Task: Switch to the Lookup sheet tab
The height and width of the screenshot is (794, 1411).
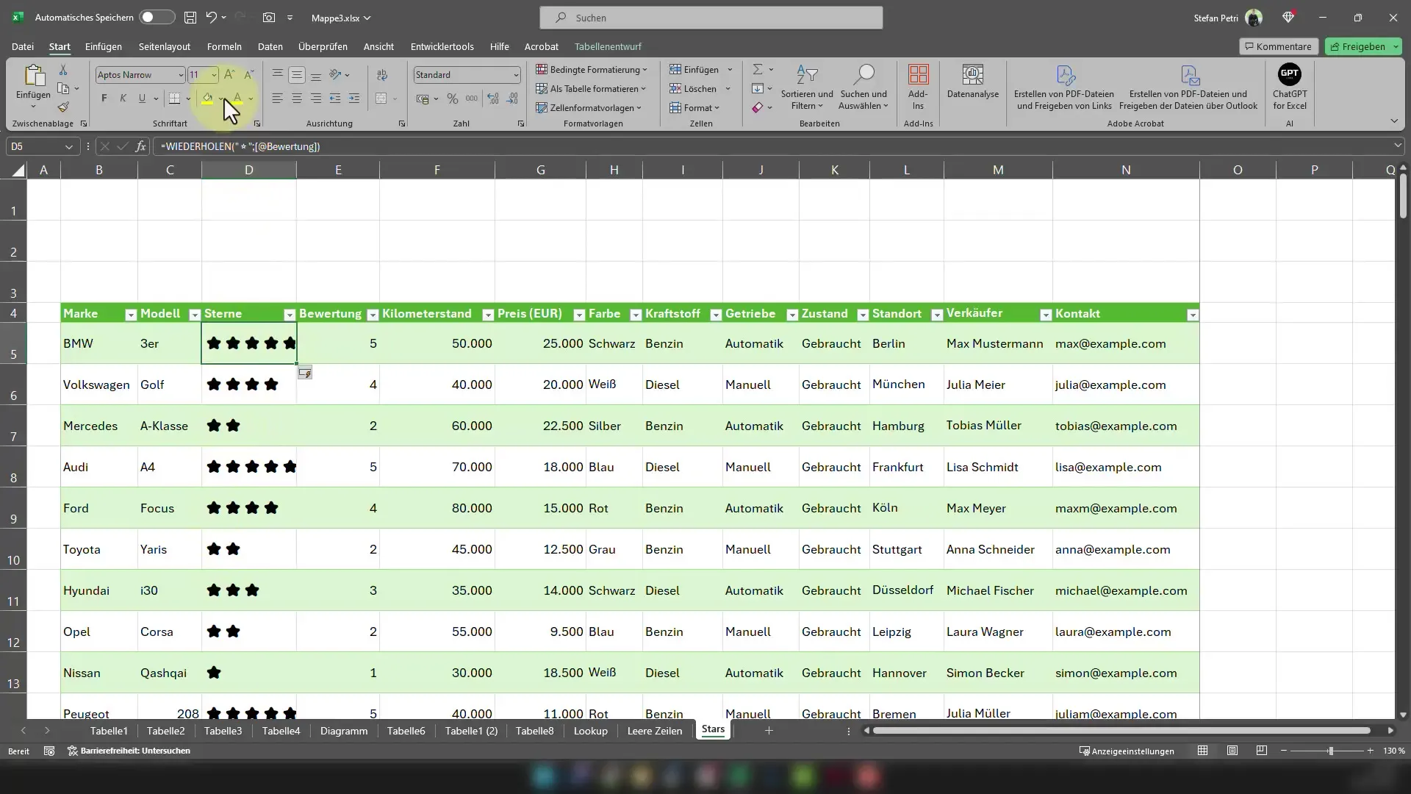Action: [x=591, y=730]
